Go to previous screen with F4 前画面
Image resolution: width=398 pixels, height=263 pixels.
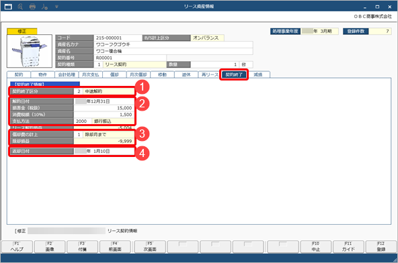[115, 247]
